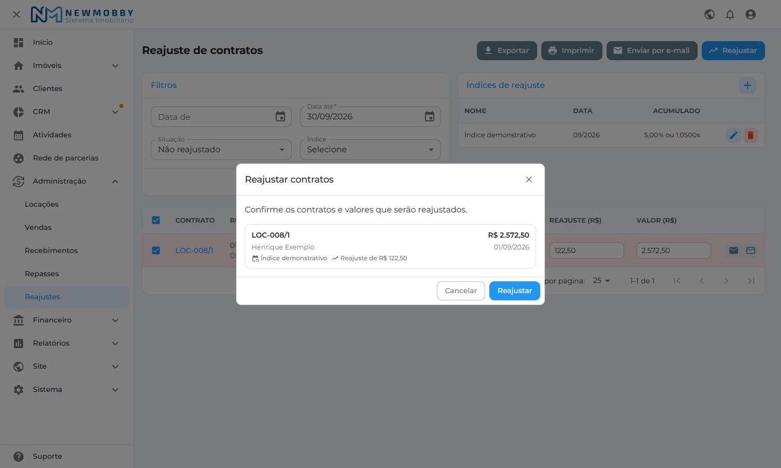Open user account avatar menu

pyautogui.click(x=751, y=14)
